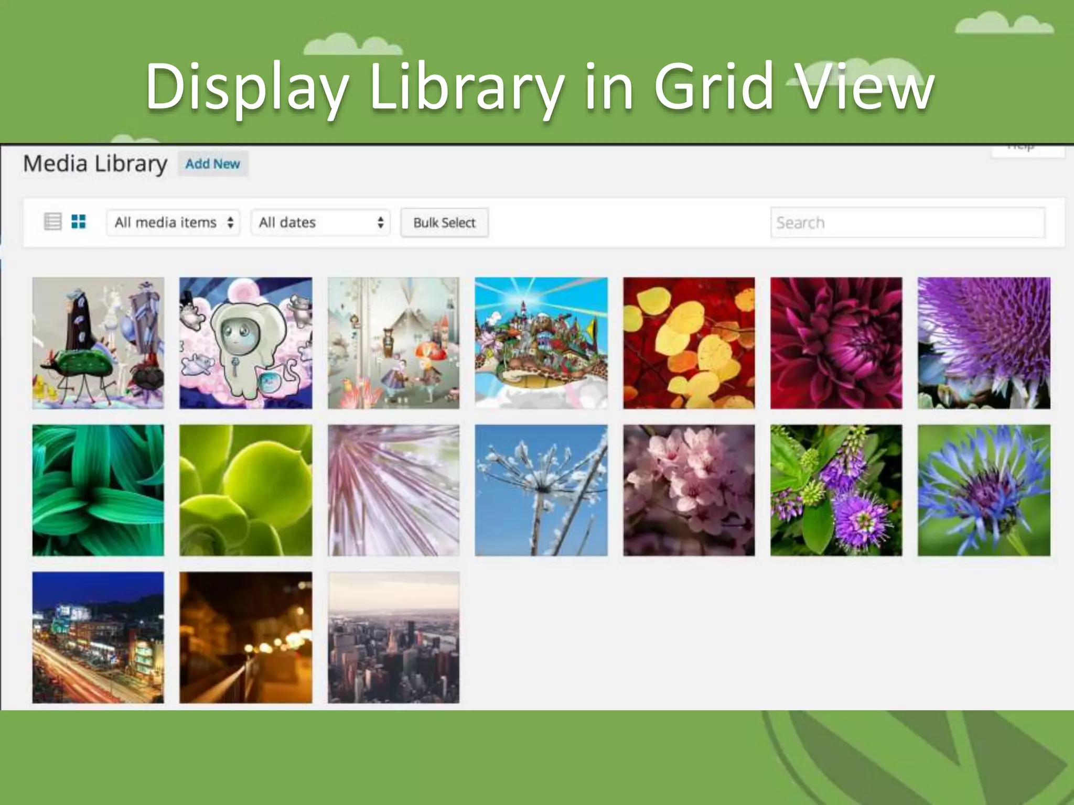Screen dimensions: 1074x805
Task: Select the pink cherry blossoms thumbnail
Action: click(x=689, y=491)
